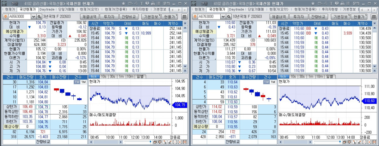Select 1M candle toggle in right window

click(x=273, y=82)
